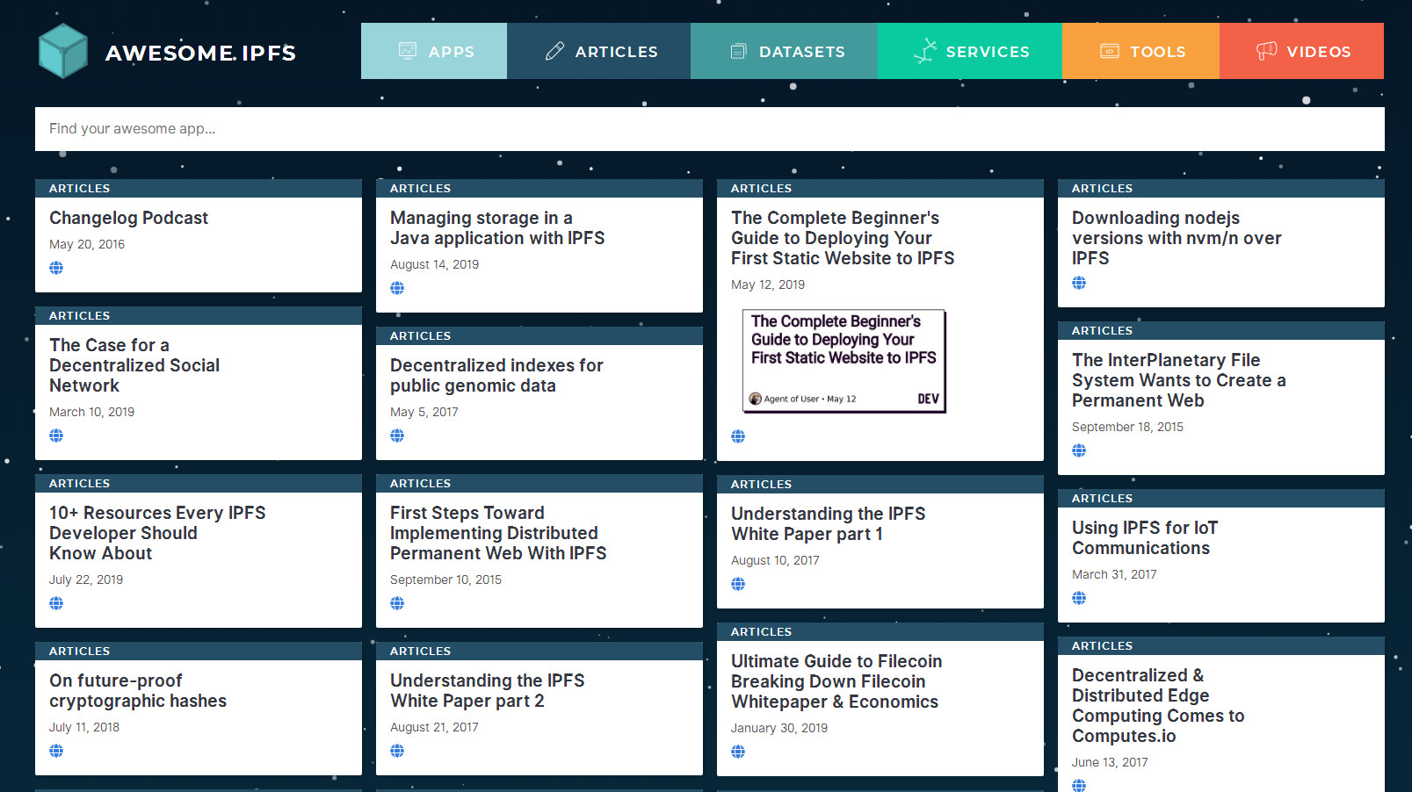Focus the 'Find your awesome app' search field
1412x792 pixels.
(x=710, y=129)
